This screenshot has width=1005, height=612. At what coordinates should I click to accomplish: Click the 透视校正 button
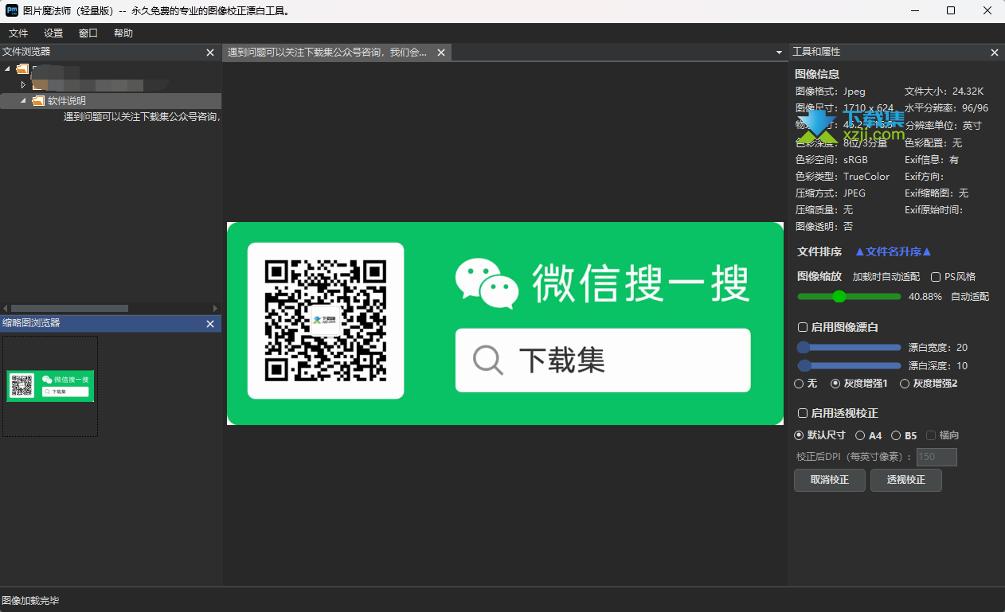click(905, 480)
